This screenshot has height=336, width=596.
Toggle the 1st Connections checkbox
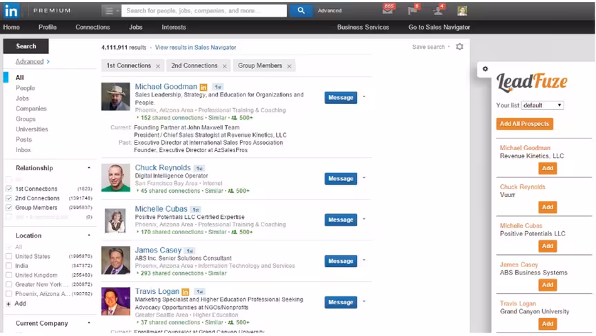9,189
